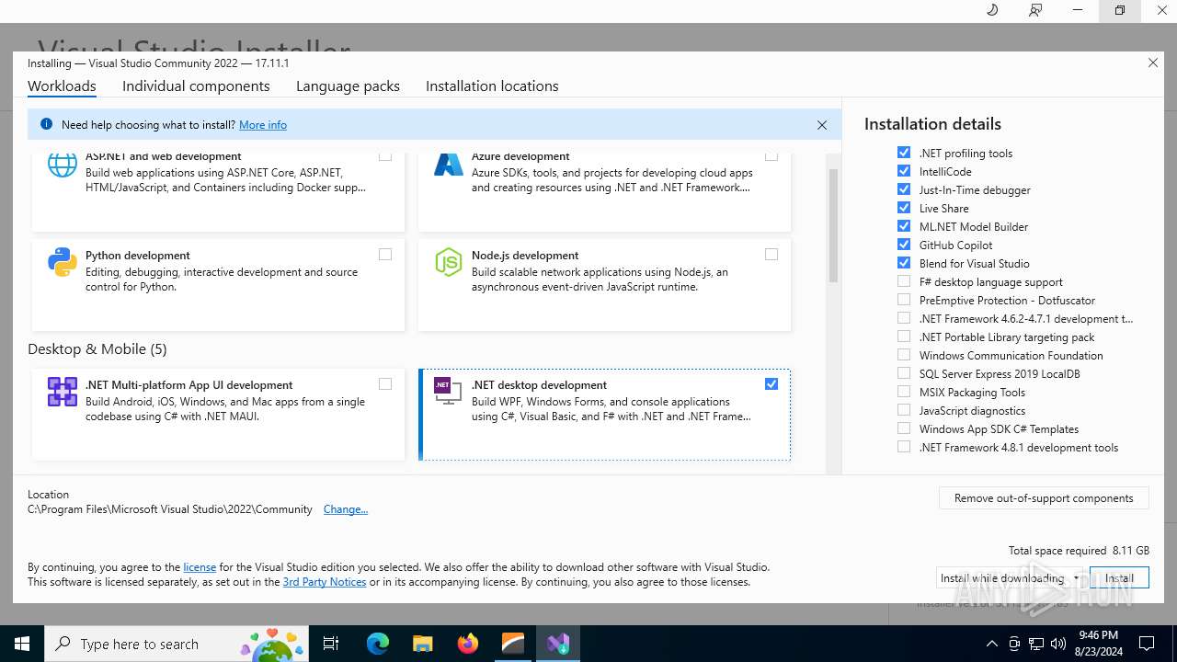Check the ASP.NET and web development workload

click(x=385, y=155)
